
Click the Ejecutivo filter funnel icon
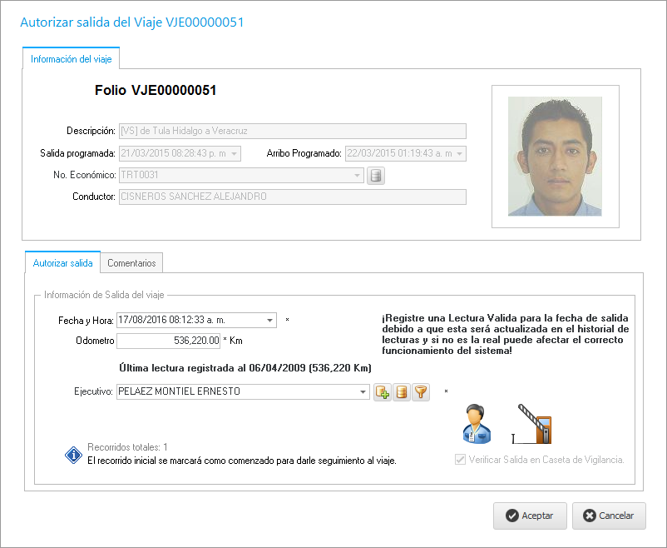click(x=421, y=392)
